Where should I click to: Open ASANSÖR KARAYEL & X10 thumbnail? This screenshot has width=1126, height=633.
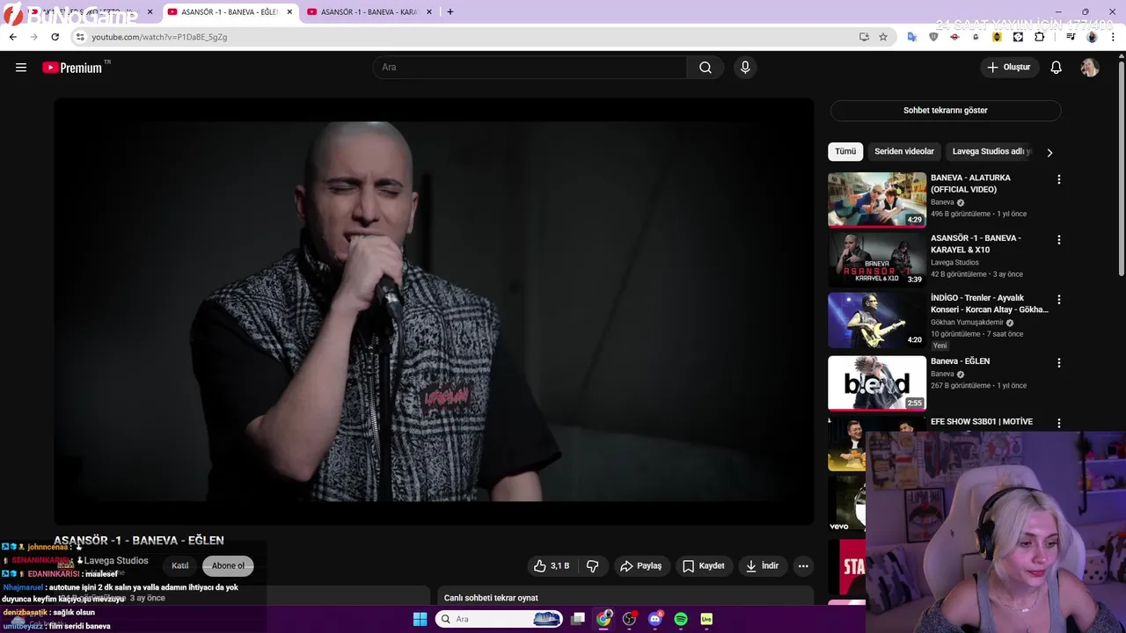pos(877,259)
